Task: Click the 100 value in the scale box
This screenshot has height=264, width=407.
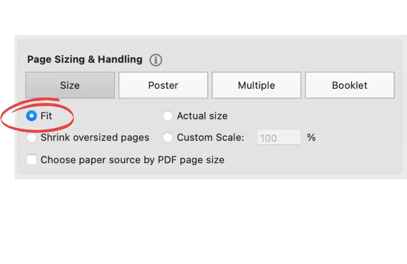Action: click(268, 138)
